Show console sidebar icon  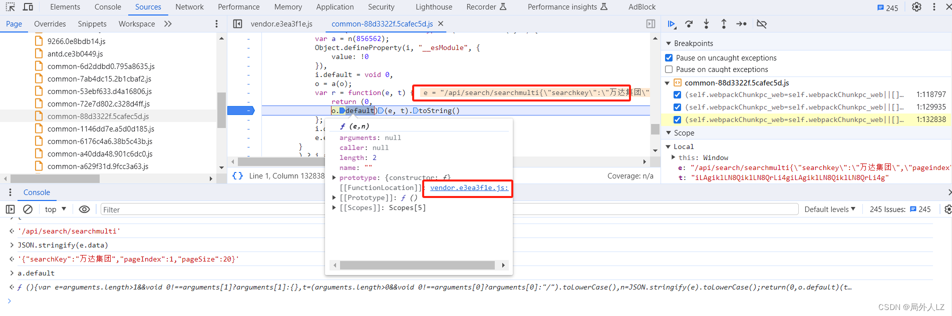pos(10,209)
